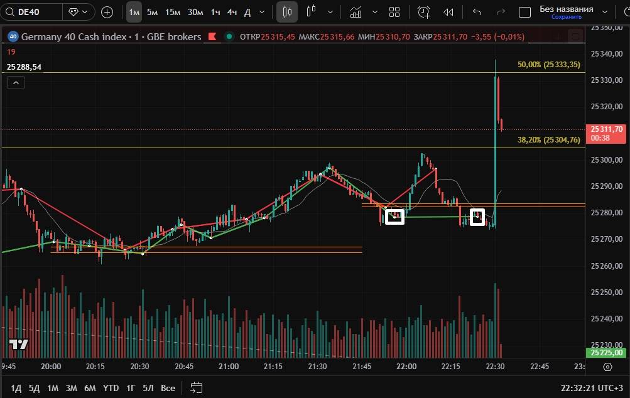Select the YTD date range
Image resolution: width=630 pixels, height=398 pixels.
[x=111, y=388]
